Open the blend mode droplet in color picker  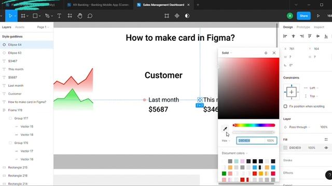(266, 53)
